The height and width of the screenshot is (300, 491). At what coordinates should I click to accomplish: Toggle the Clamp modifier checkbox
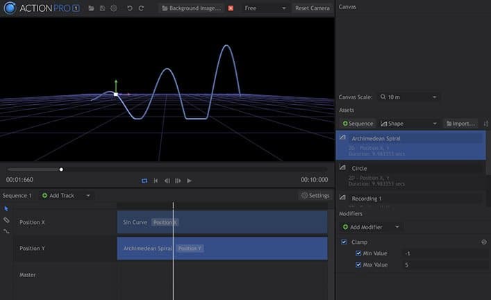tap(344, 242)
